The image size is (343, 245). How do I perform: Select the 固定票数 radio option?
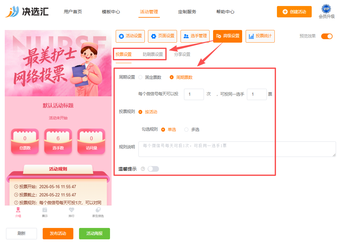coord(150,77)
